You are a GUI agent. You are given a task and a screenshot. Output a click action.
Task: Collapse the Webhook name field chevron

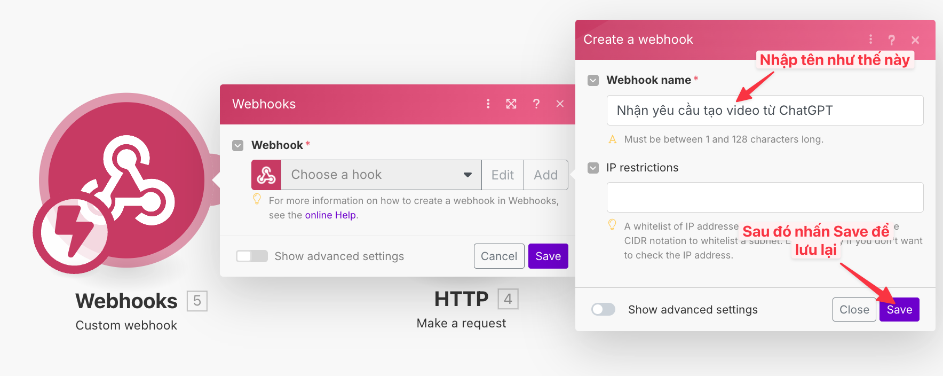click(x=593, y=80)
